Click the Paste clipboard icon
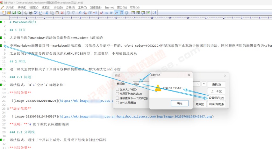This screenshot has height=149, width=272. (x=57, y=13)
